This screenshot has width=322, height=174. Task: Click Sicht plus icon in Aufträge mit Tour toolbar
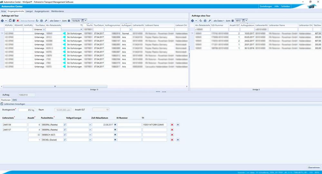click(69, 21)
